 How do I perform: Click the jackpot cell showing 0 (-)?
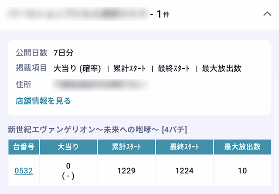(68, 171)
